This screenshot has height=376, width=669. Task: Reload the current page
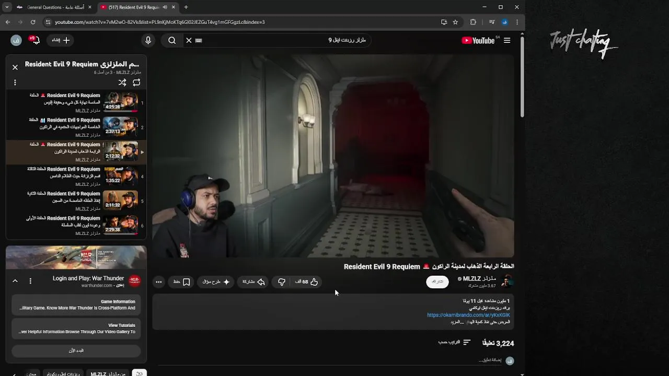33,22
